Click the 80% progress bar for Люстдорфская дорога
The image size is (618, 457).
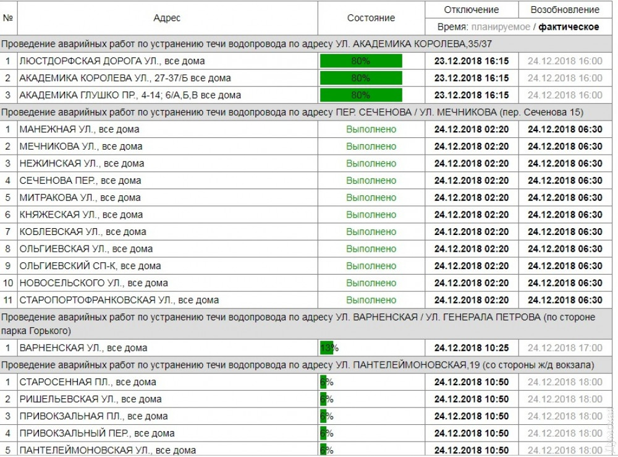pyautogui.click(x=361, y=61)
